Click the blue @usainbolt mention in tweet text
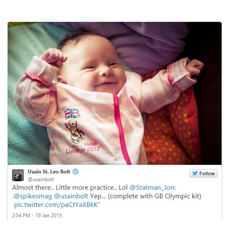The image size is (234, 240). click(71, 196)
